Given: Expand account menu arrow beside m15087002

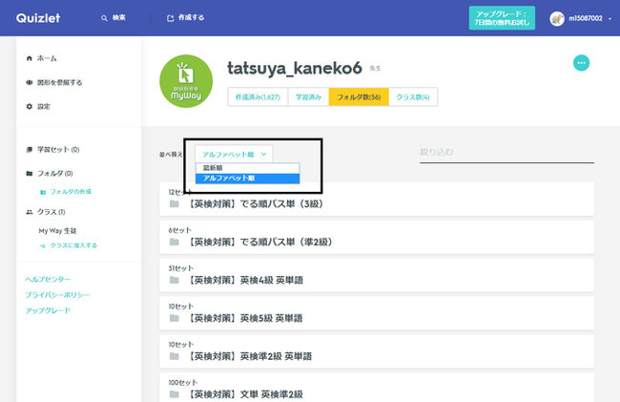Looking at the screenshot, I should [610, 18].
